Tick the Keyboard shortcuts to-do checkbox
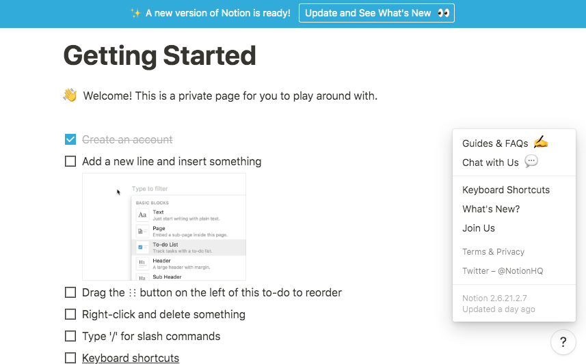Image resolution: width=586 pixels, height=364 pixels. coord(70,359)
